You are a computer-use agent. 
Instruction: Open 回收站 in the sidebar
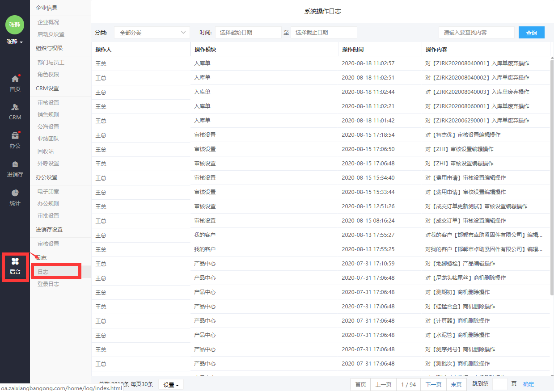click(x=46, y=151)
